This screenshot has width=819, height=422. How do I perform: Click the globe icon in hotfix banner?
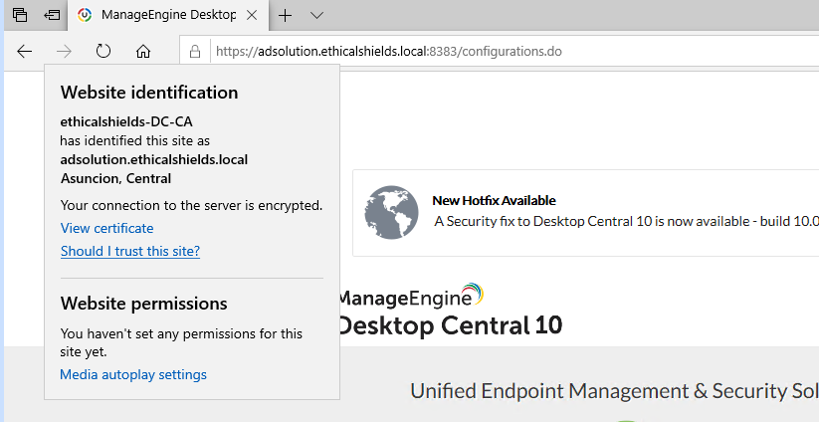coord(391,213)
